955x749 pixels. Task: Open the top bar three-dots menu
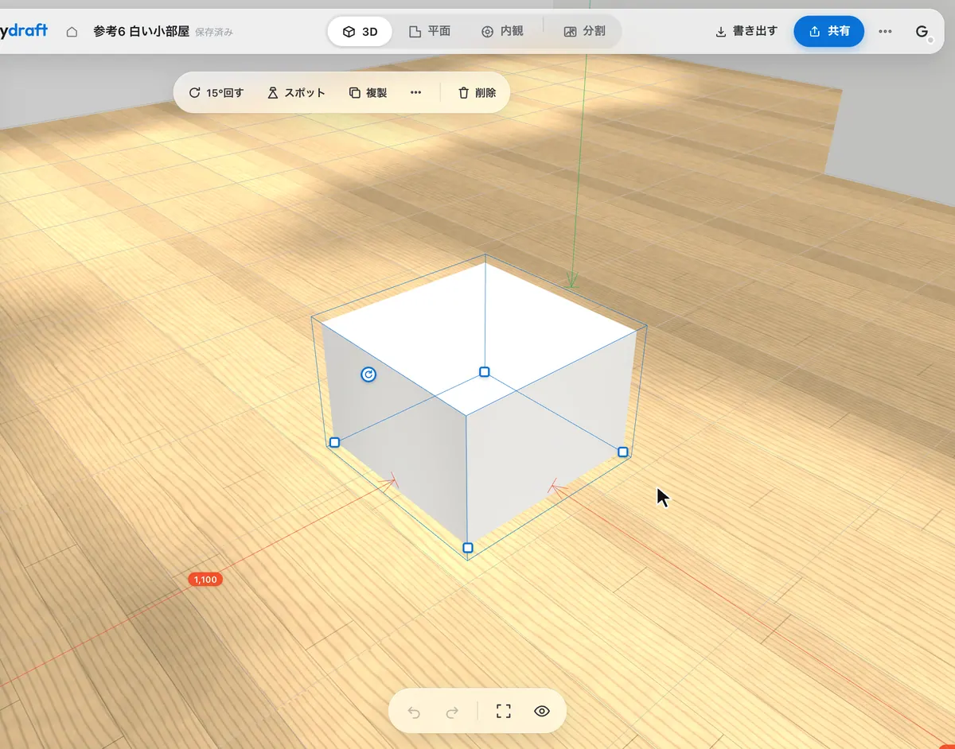(x=885, y=32)
